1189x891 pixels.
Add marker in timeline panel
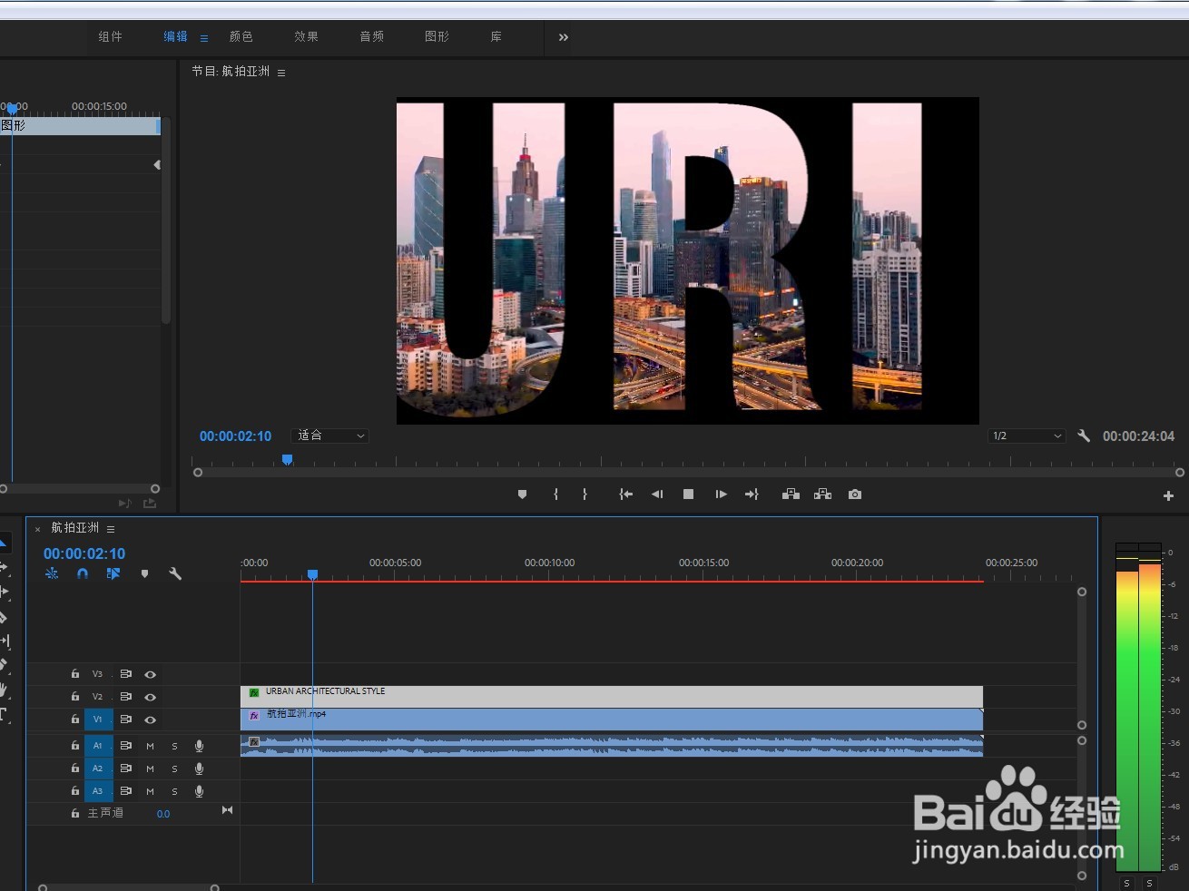(144, 573)
